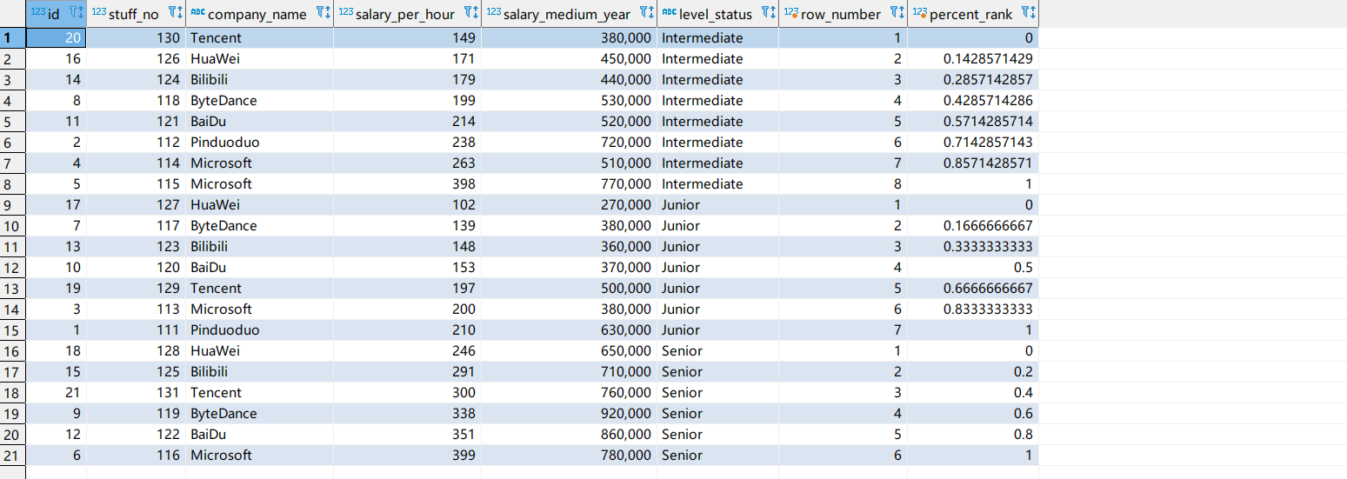Screen dimensions: 1347x479
Task: Sort level_status with sort arrows icon
Action: point(773,13)
